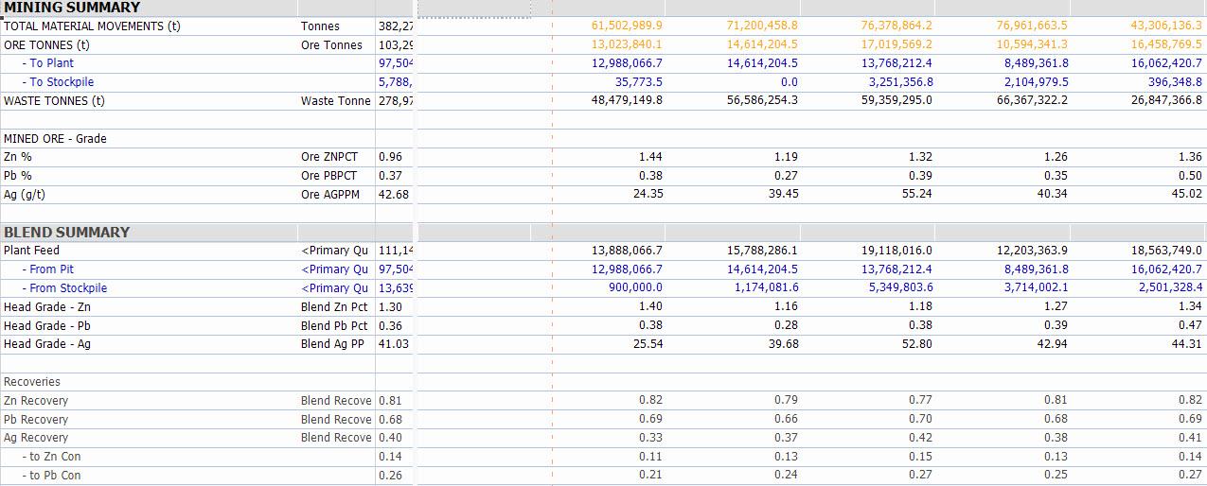Select the '- From Pit' row label
The width and height of the screenshot is (1207, 486).
click(51, 269)
